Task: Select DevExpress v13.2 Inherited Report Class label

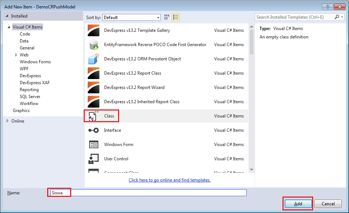Action: [141, 102]
